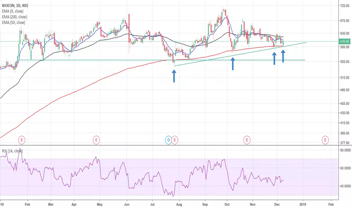Click the 377.00 price axis label
The width and height of the screenshot is (352, 208).
click(344, 143)
